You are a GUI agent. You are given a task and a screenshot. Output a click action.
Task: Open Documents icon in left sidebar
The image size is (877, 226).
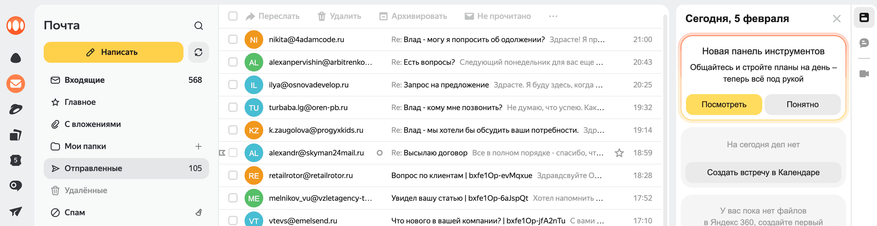pos(16,135)
